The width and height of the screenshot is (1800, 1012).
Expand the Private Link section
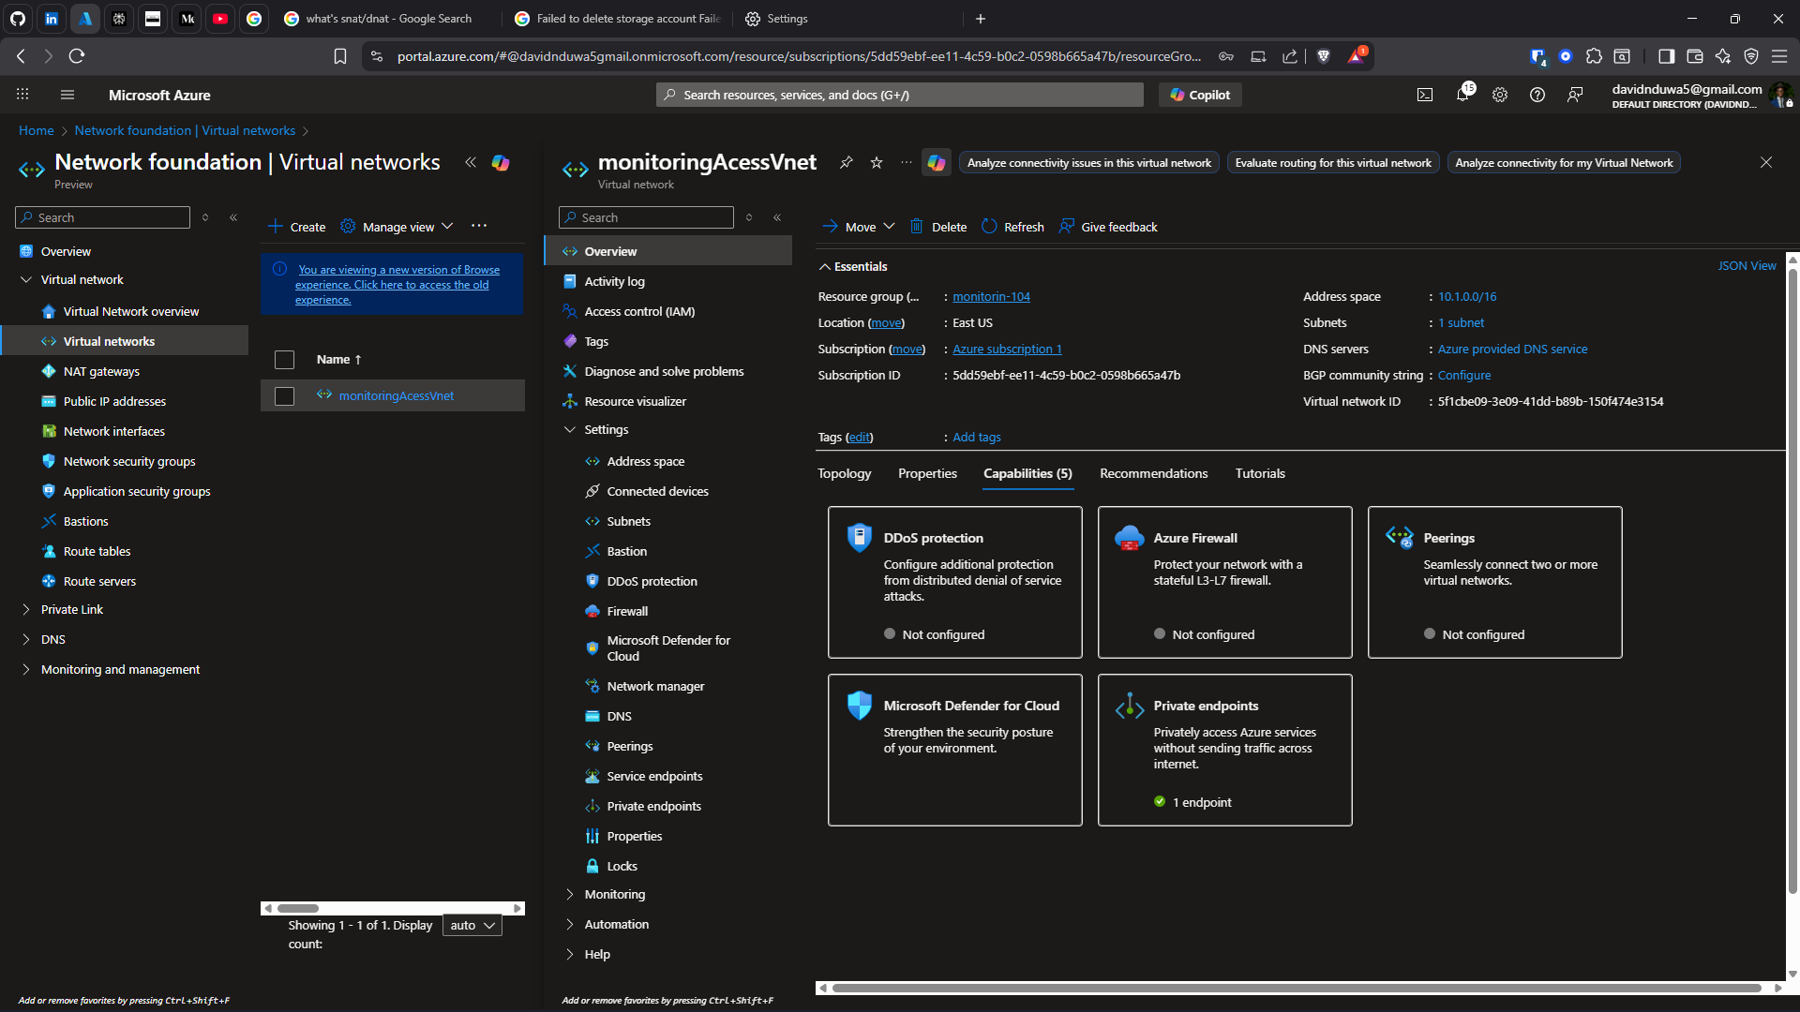[x=25, y=609]
